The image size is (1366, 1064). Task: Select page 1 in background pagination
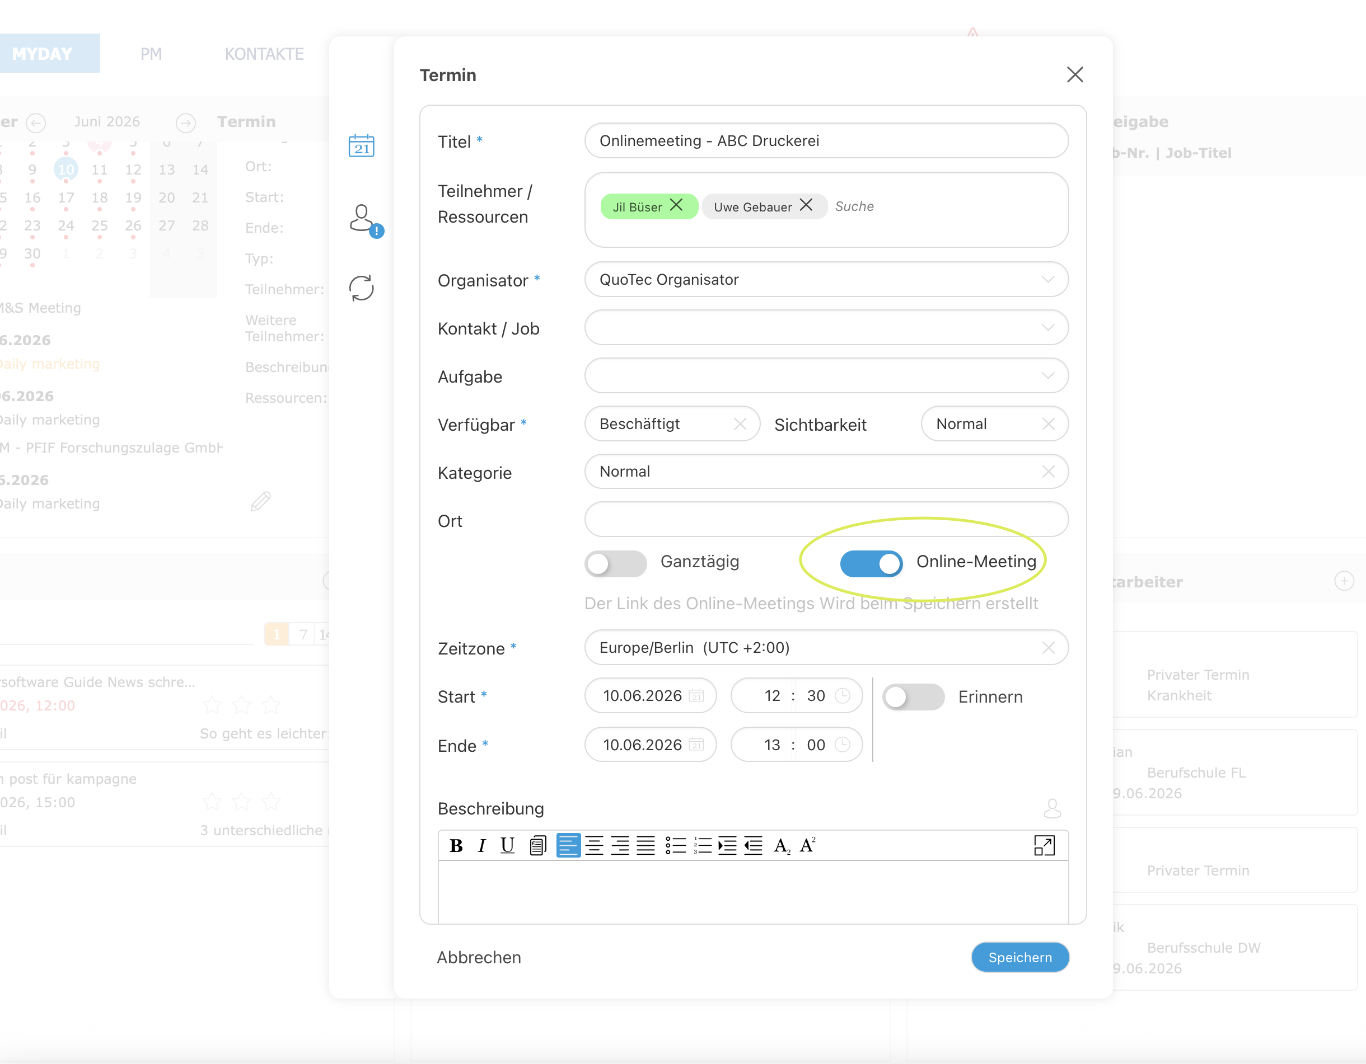277,634
